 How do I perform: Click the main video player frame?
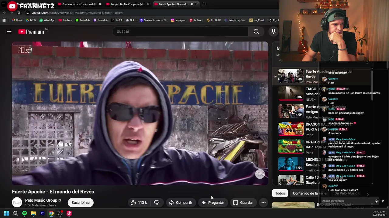click(140, 113)
